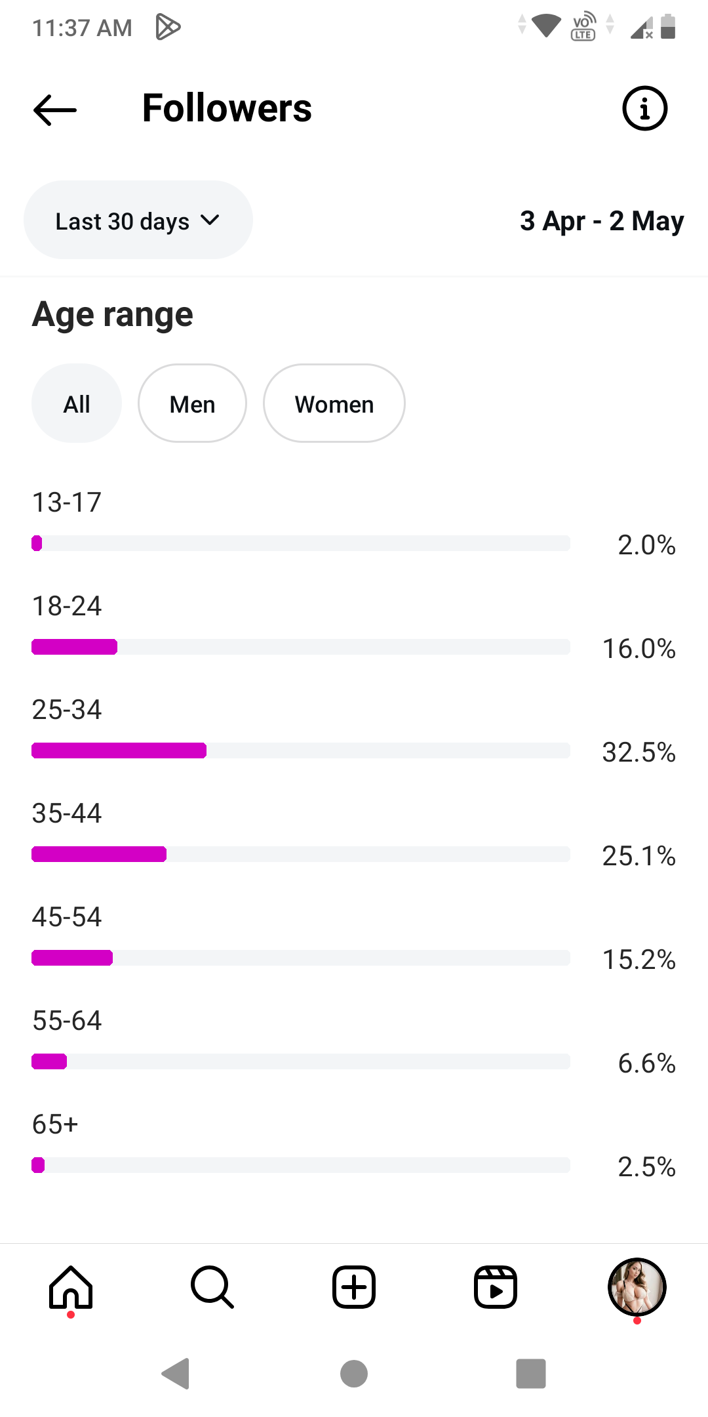Viewport: 708px width, 1417px height.
Task: Tap the 3 Apr - 2 May date range
Action: coord(601,221)
